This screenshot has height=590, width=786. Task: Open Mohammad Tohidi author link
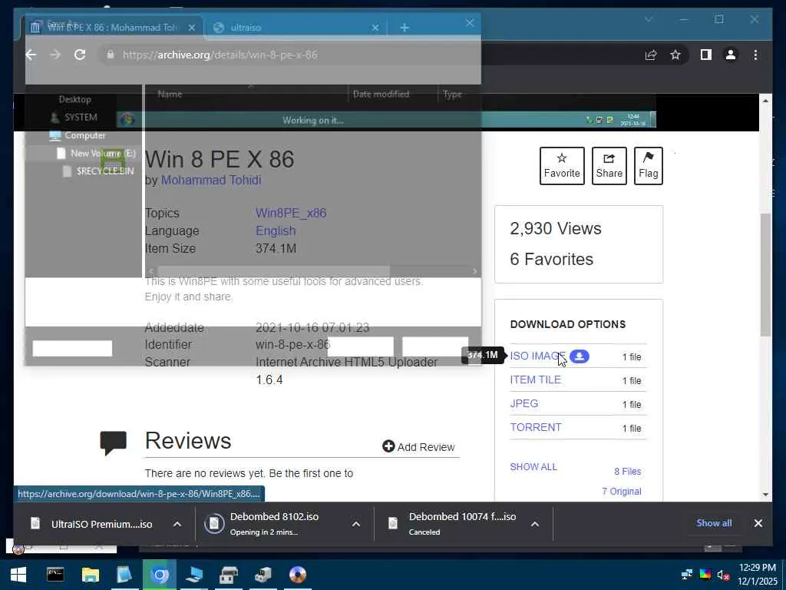tap(211, 180)
